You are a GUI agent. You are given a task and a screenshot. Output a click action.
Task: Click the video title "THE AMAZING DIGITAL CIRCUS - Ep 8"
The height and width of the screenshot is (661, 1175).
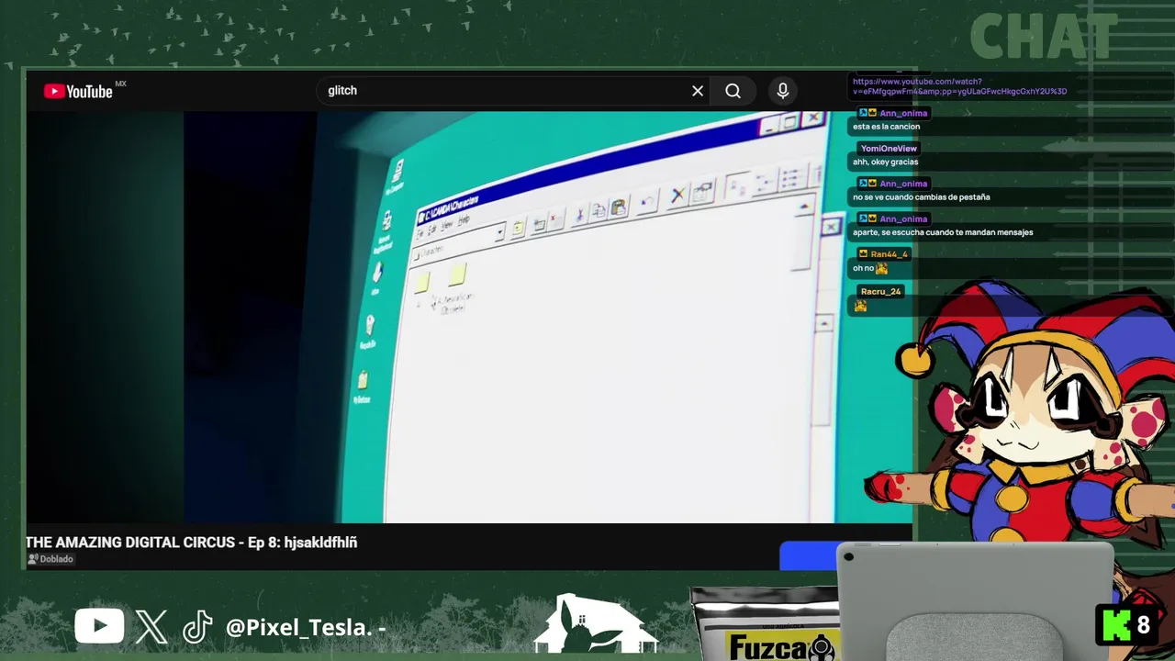(191, 543)
